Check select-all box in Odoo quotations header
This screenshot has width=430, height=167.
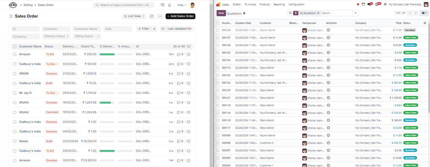pos(218,23)
